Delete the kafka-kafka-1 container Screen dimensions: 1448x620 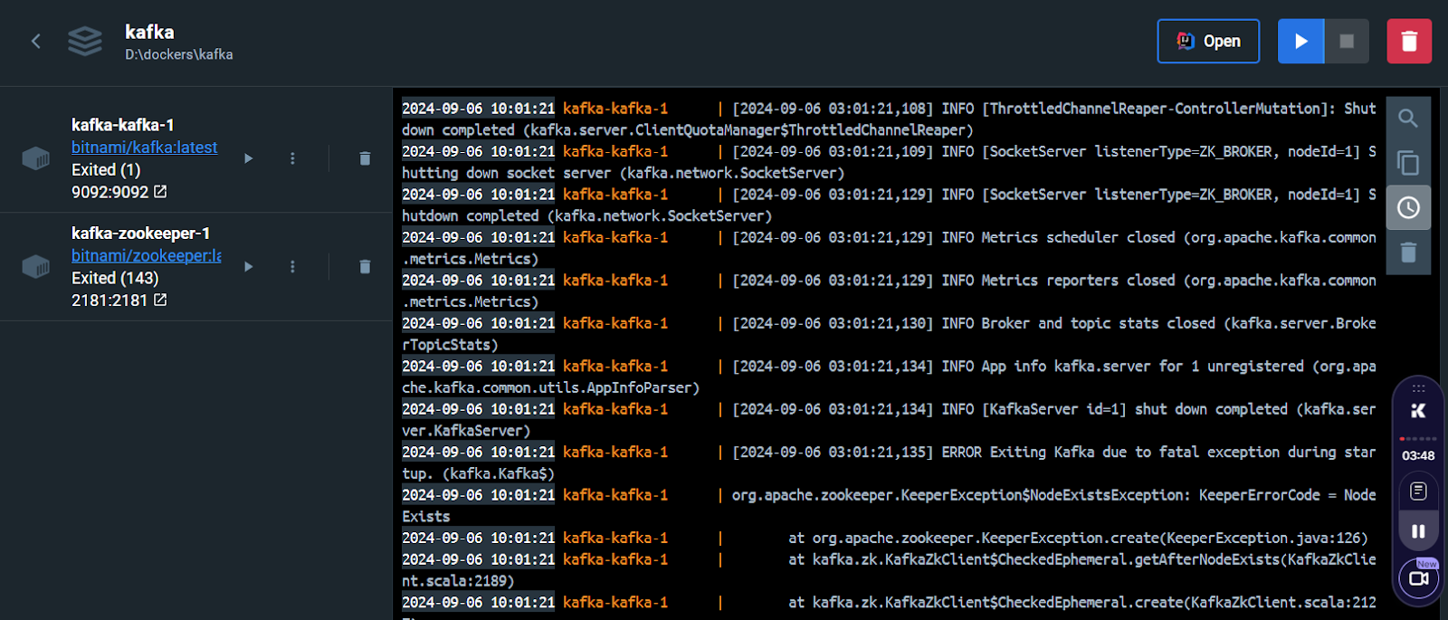(365, 158)
